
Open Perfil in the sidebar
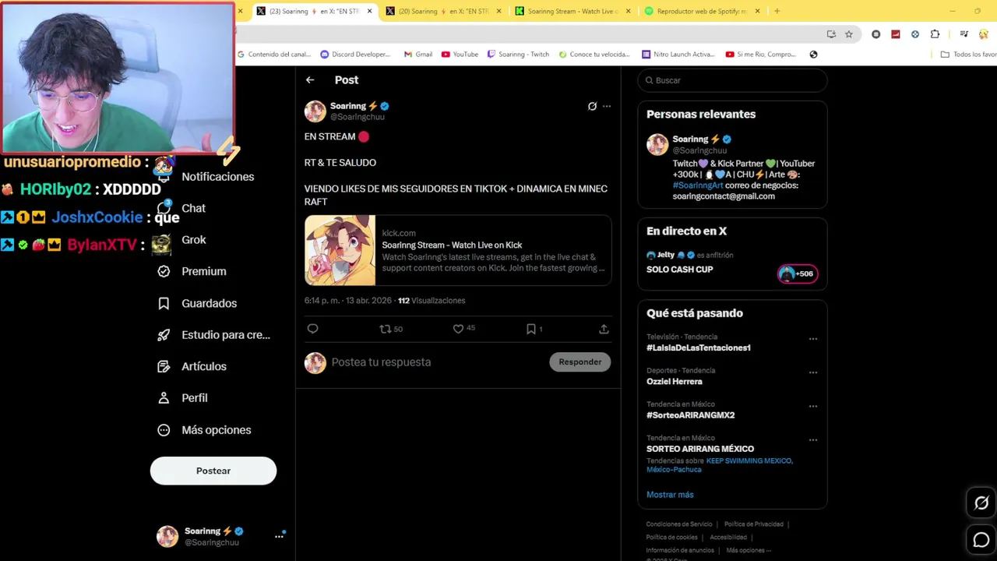tap(182, 398)
